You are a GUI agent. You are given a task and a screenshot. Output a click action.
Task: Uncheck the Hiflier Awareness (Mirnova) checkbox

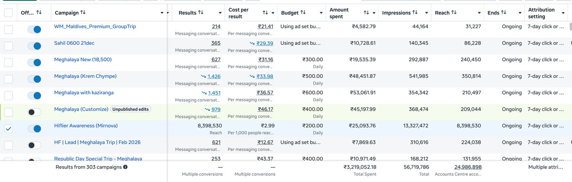click(8, 129)
